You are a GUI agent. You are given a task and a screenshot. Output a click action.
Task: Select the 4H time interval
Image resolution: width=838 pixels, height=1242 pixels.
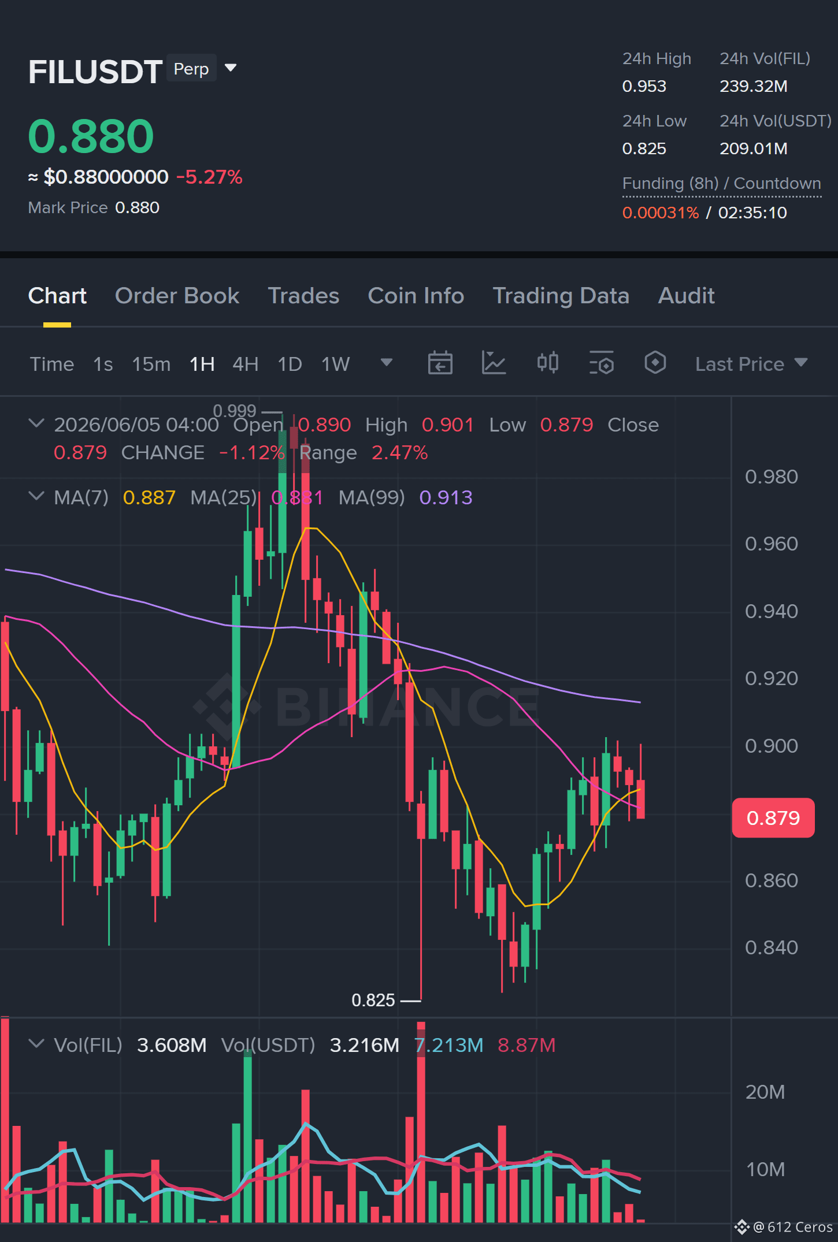click(245, 364)
